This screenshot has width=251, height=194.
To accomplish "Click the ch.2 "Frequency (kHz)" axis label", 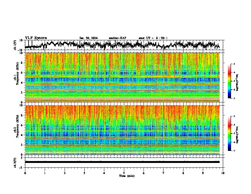I will [17, 126].
